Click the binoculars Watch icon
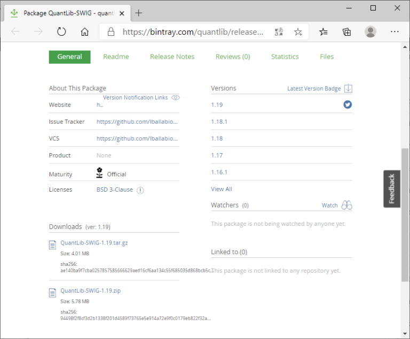410x339 pixels. point(347,206)
